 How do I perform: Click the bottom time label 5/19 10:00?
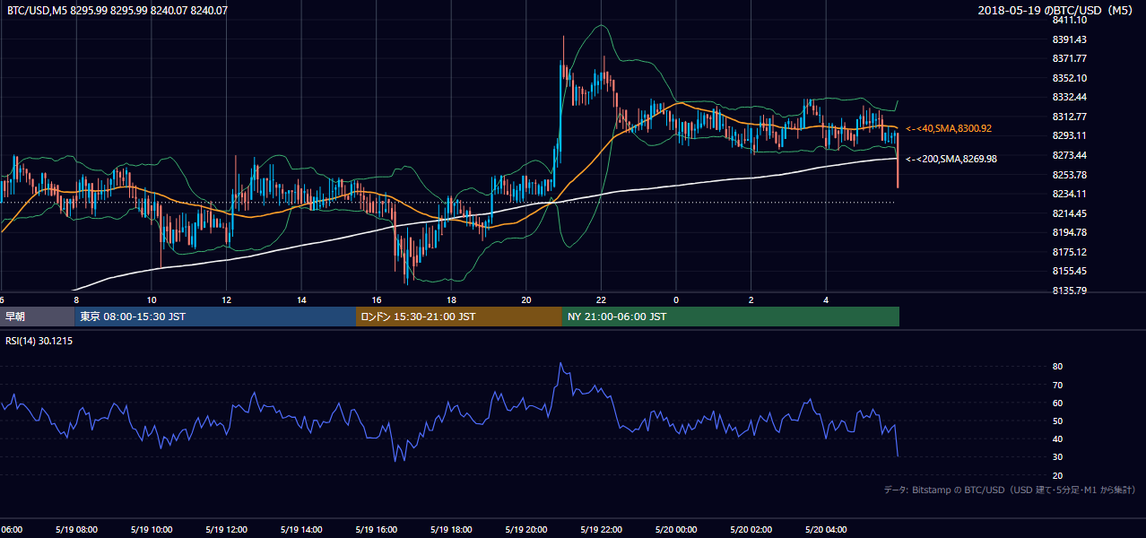click(151, 530)
